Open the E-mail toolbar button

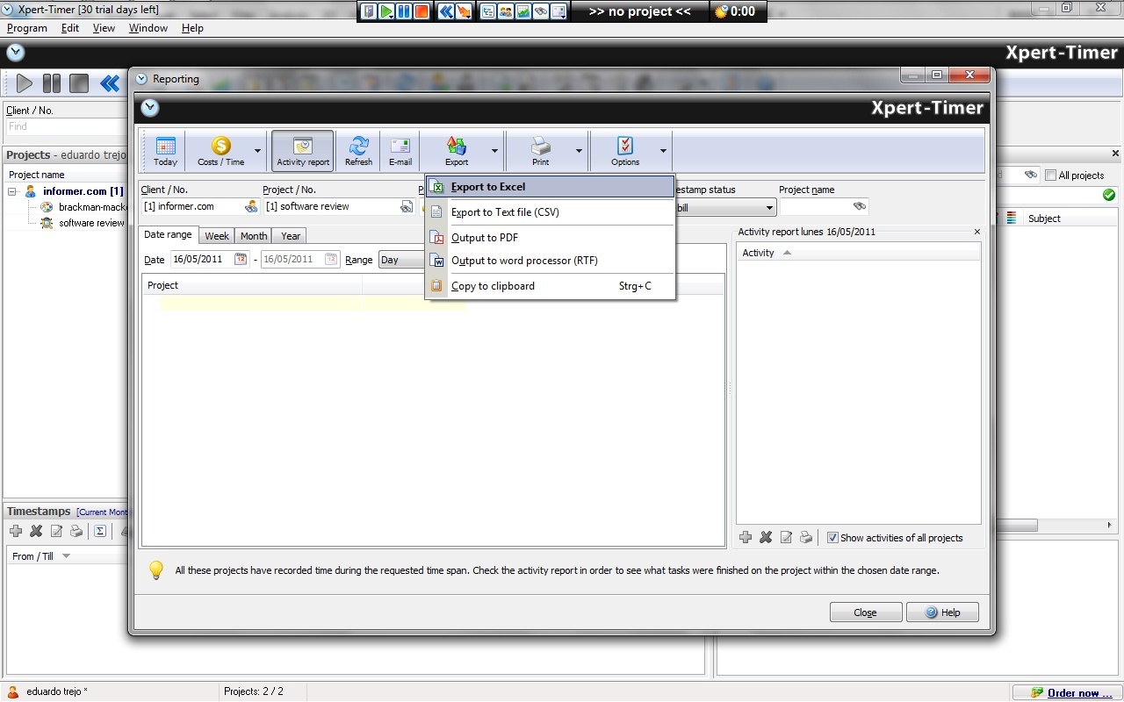click(x=400, y=151)
